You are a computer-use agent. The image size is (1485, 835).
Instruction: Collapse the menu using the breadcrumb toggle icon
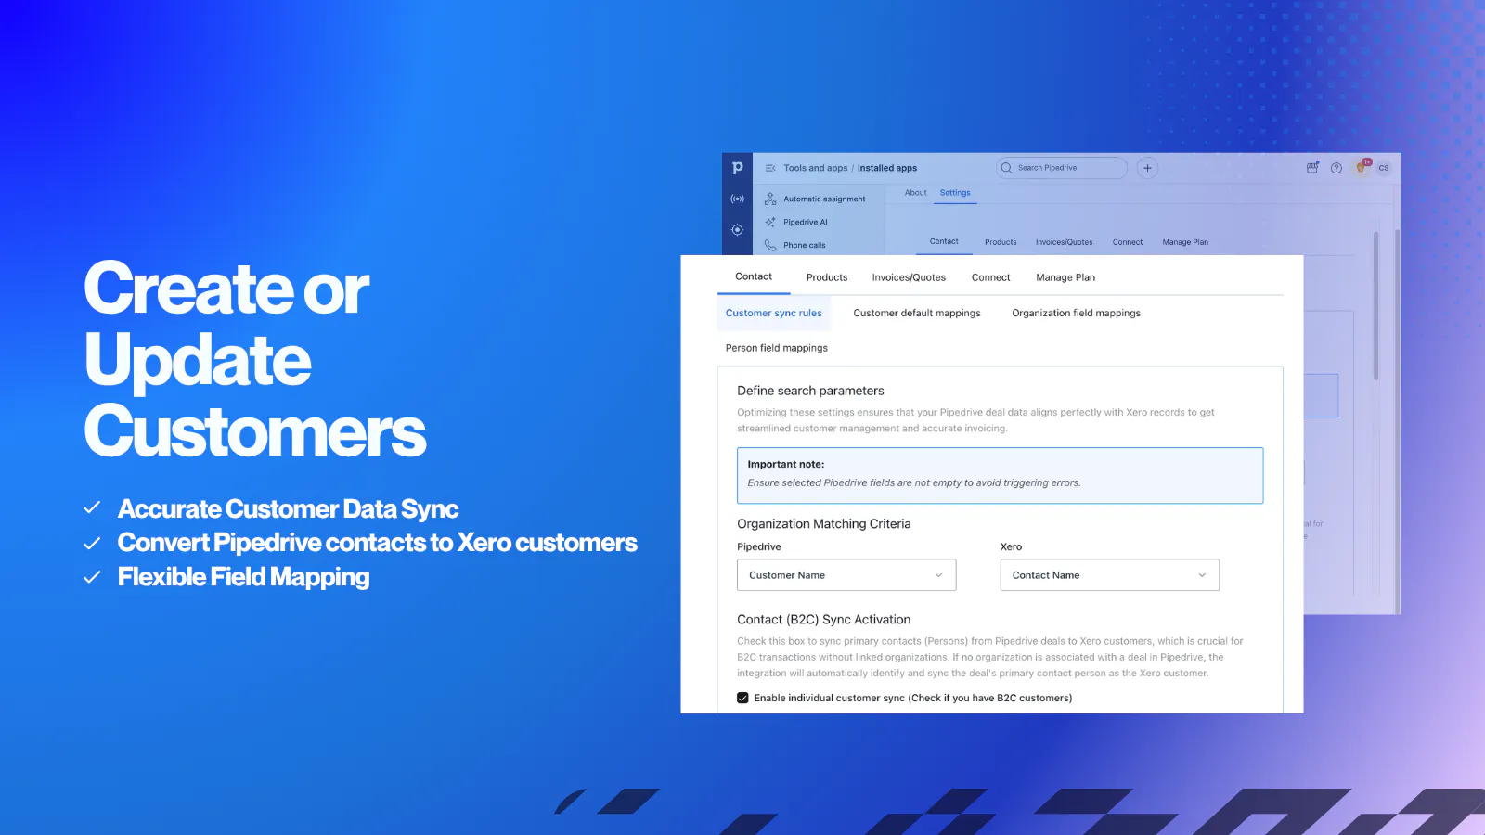(x=770, y=168)
